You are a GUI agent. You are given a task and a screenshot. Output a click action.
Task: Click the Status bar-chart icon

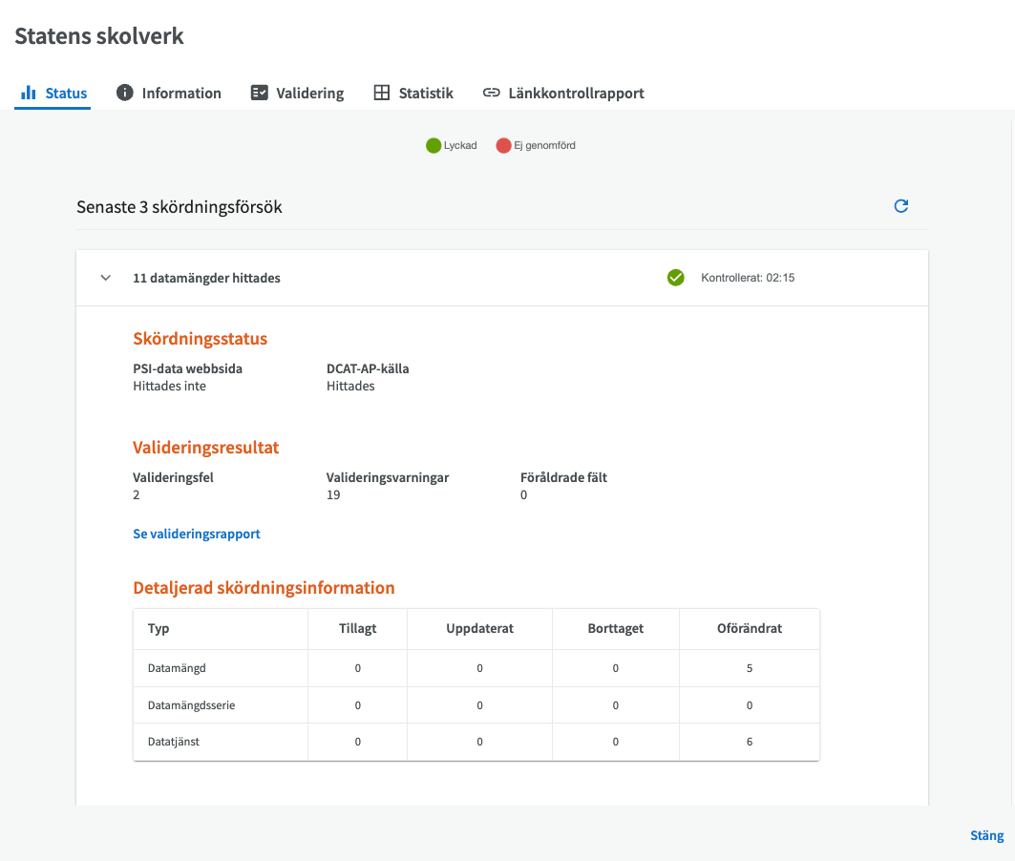click(29, 93)
